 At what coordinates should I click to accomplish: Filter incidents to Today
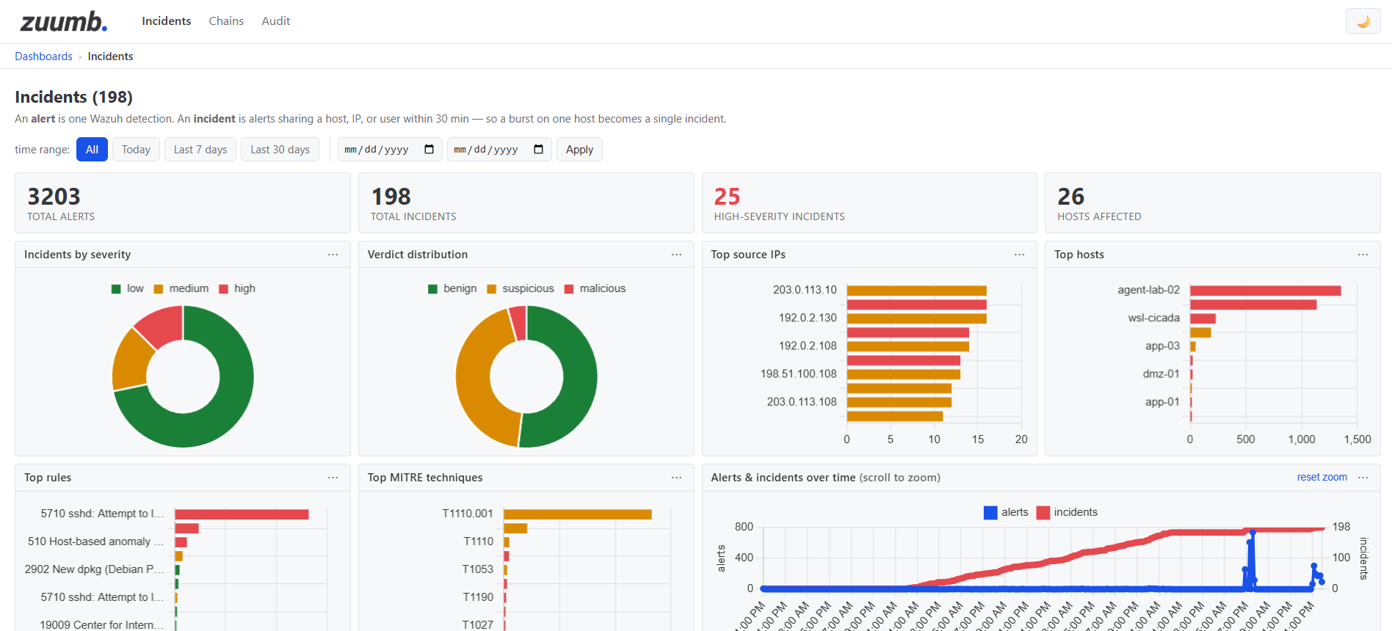pos(136,150)
